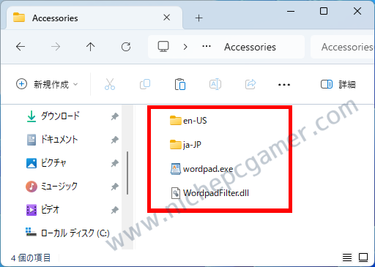
Task: Focus the Accessories search box
Action: coord(343,47)
